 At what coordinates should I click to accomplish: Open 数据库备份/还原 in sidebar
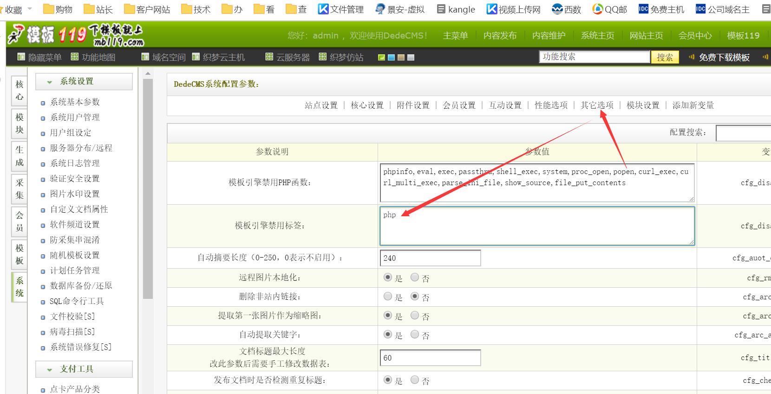click(81, 286)
